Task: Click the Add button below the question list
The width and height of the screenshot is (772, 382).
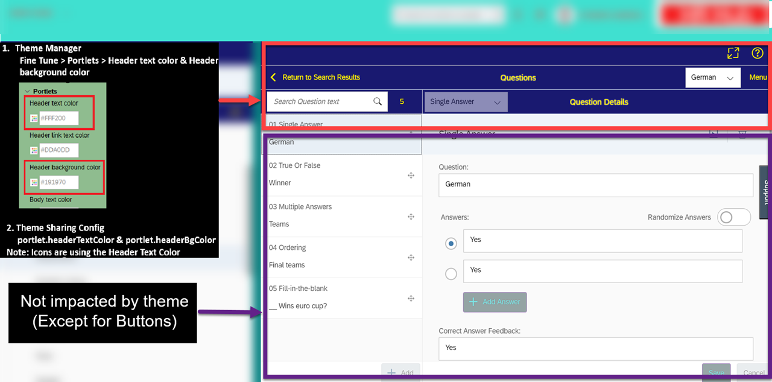Action: [400, 372]
